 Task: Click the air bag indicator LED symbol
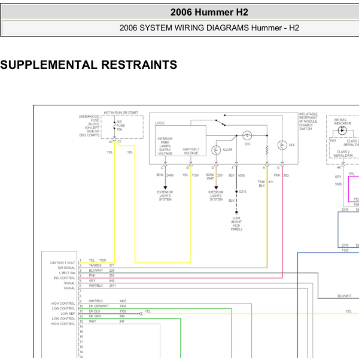[342, 131]
